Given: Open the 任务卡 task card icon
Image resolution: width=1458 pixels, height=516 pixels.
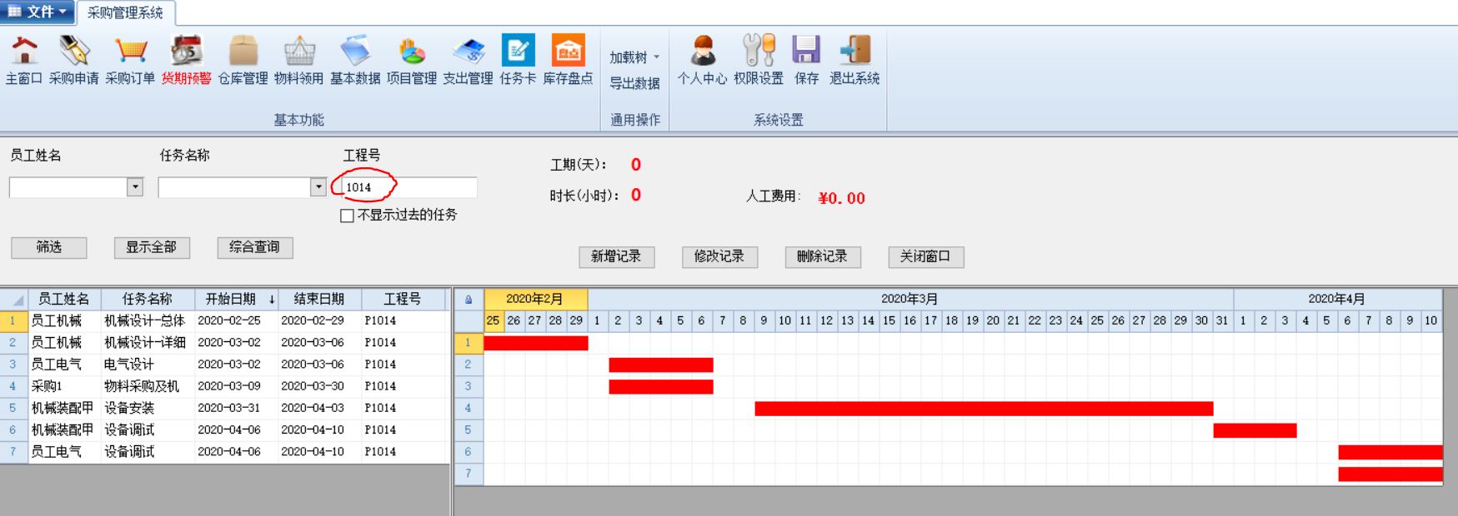Looking at the screenshot, I should tap(518, 52).
